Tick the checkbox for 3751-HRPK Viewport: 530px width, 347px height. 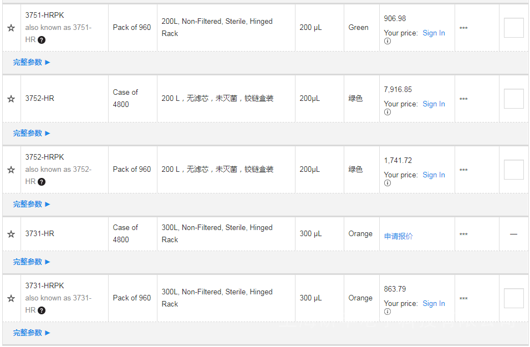click(513, 28)
